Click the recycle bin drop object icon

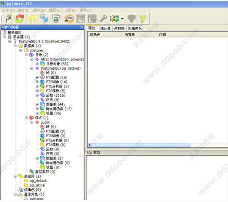tap(56, 19)
